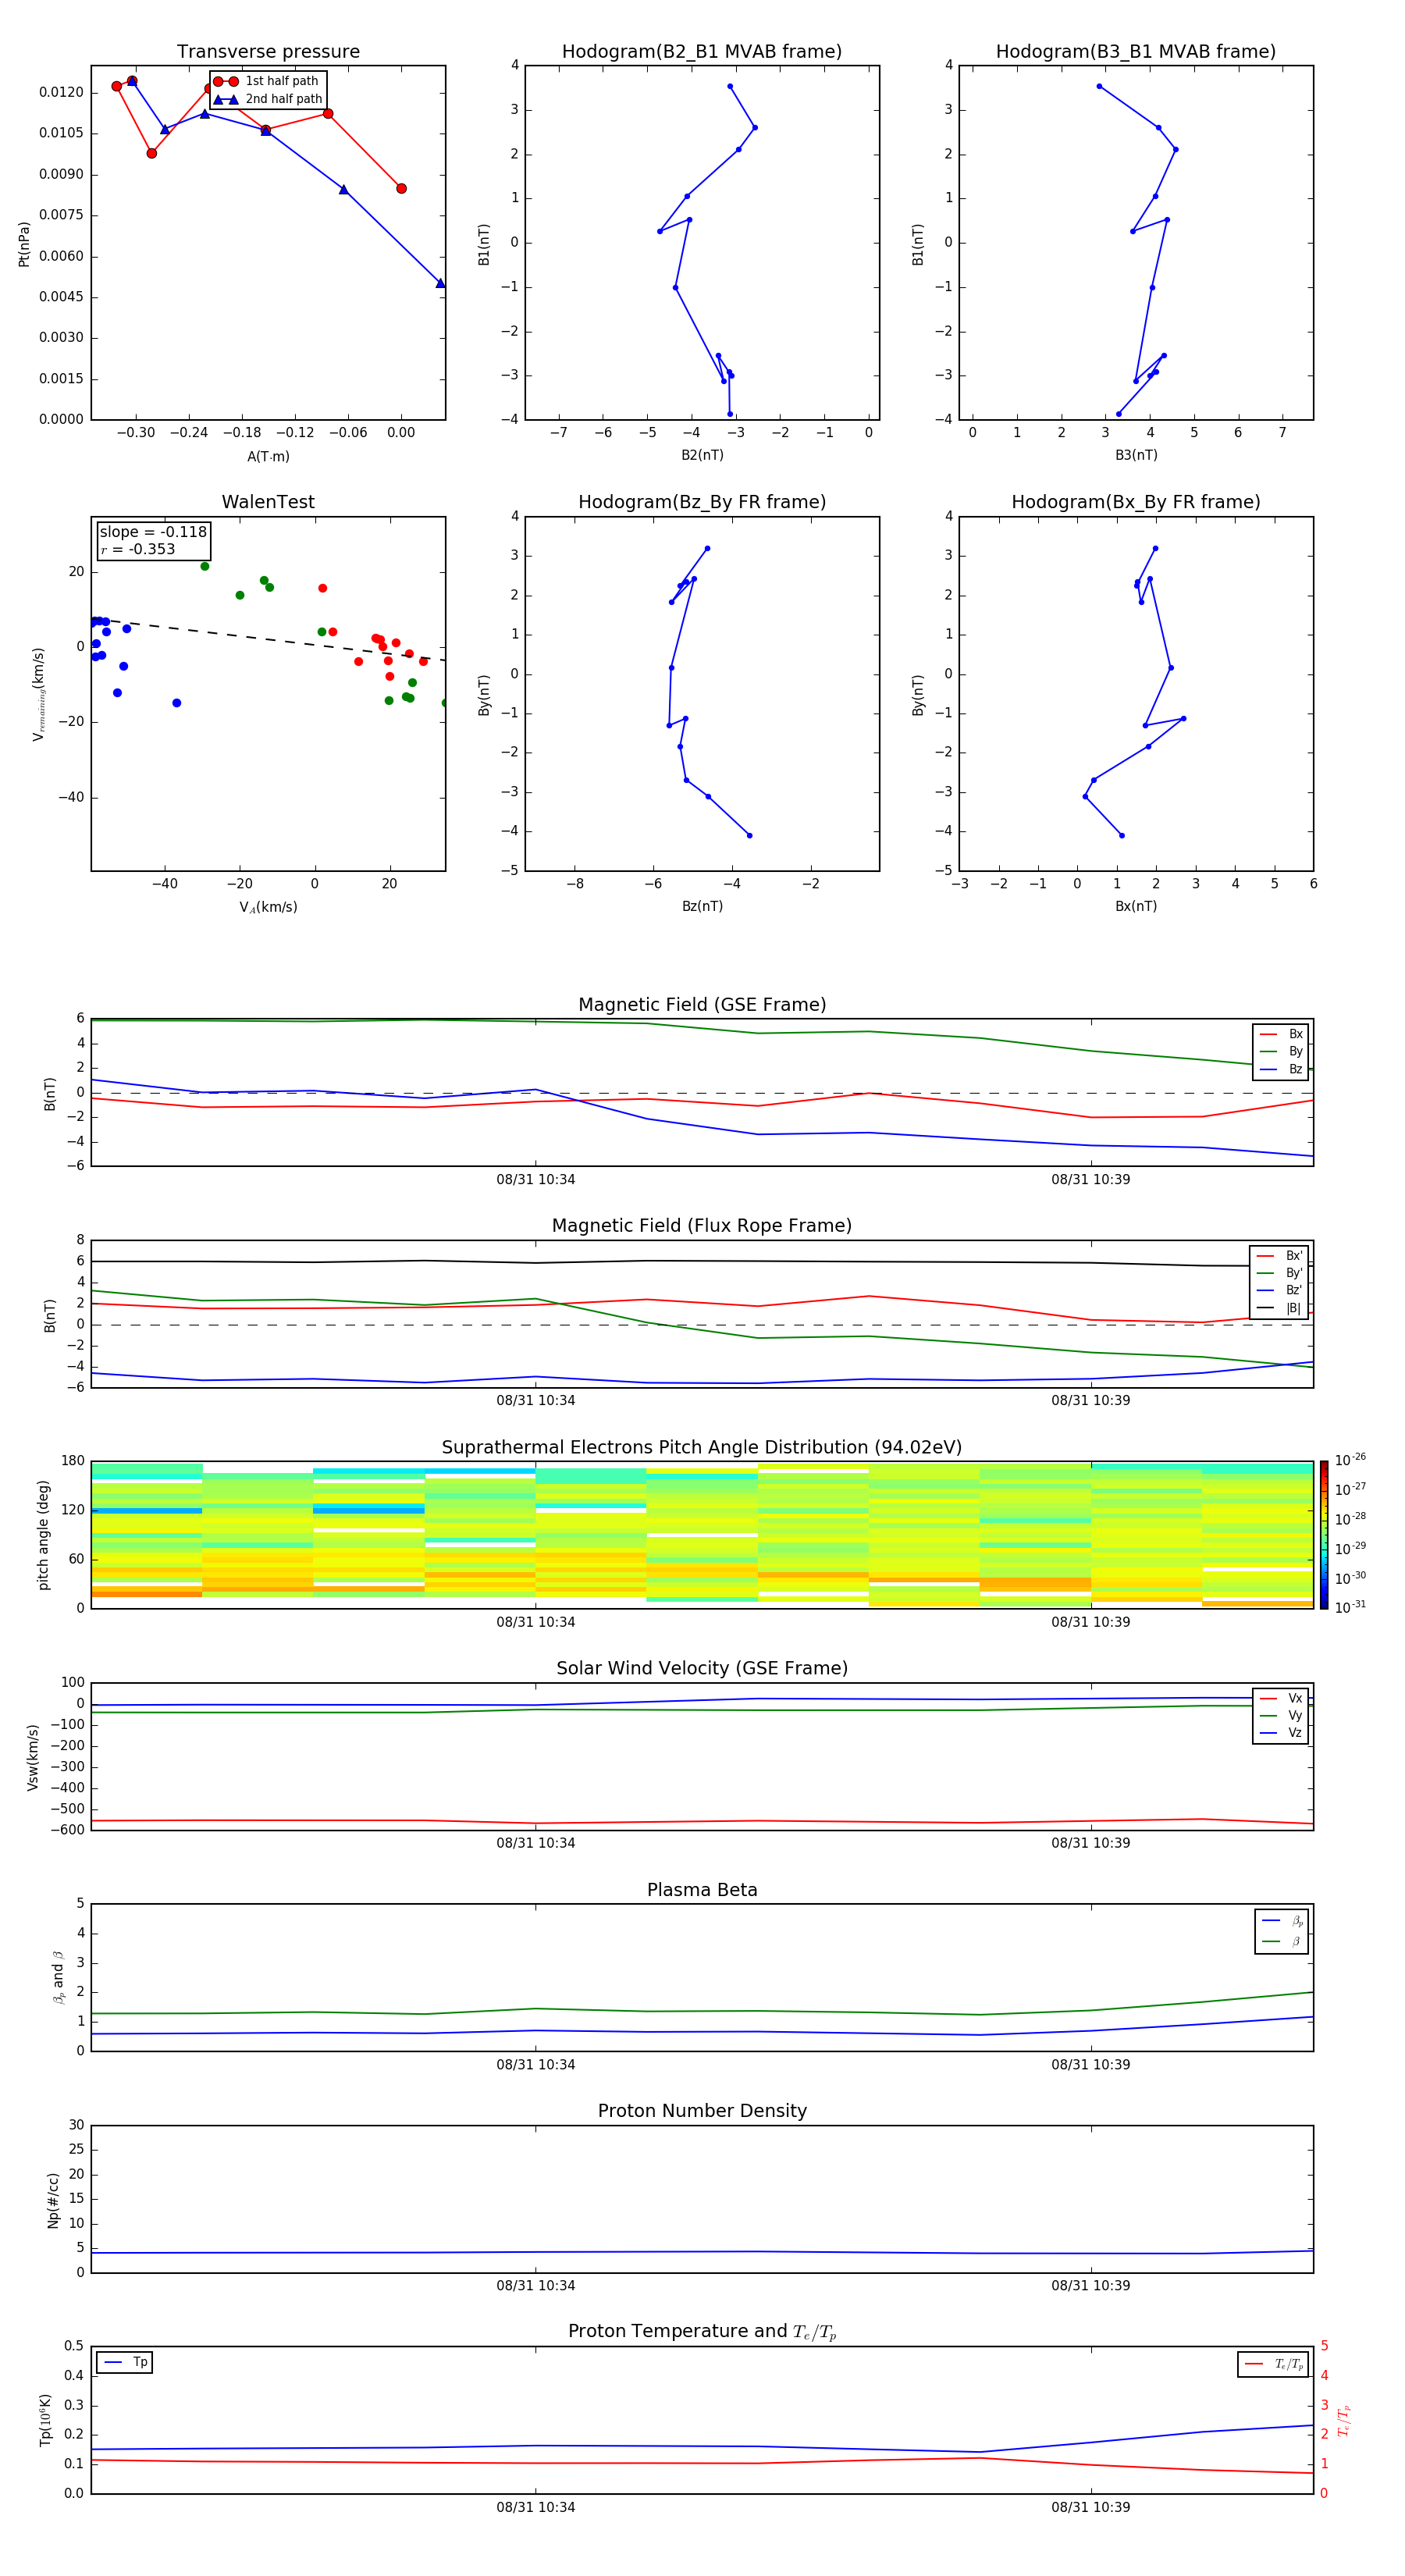Click the 'pitch angle (deg)' y-axis label
Image resolution: width=1405 pixels, height=2576 pixels.
[x=43, y=1535]
